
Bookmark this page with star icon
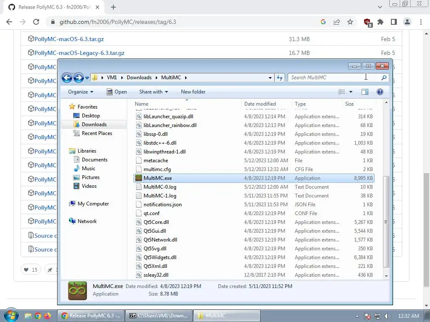tap(350, 22)
